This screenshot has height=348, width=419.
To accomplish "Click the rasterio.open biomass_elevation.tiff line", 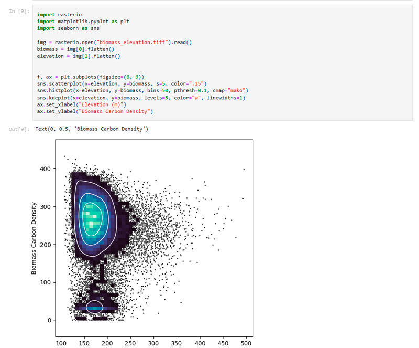I will tap(114, 43).
